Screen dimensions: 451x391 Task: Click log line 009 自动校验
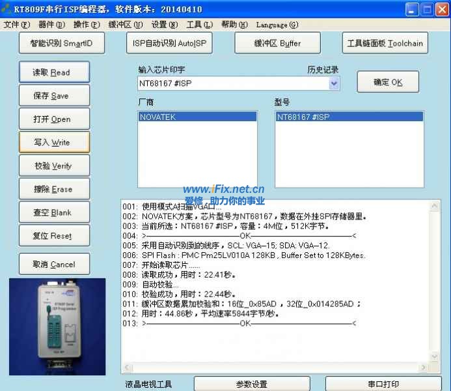150,285
